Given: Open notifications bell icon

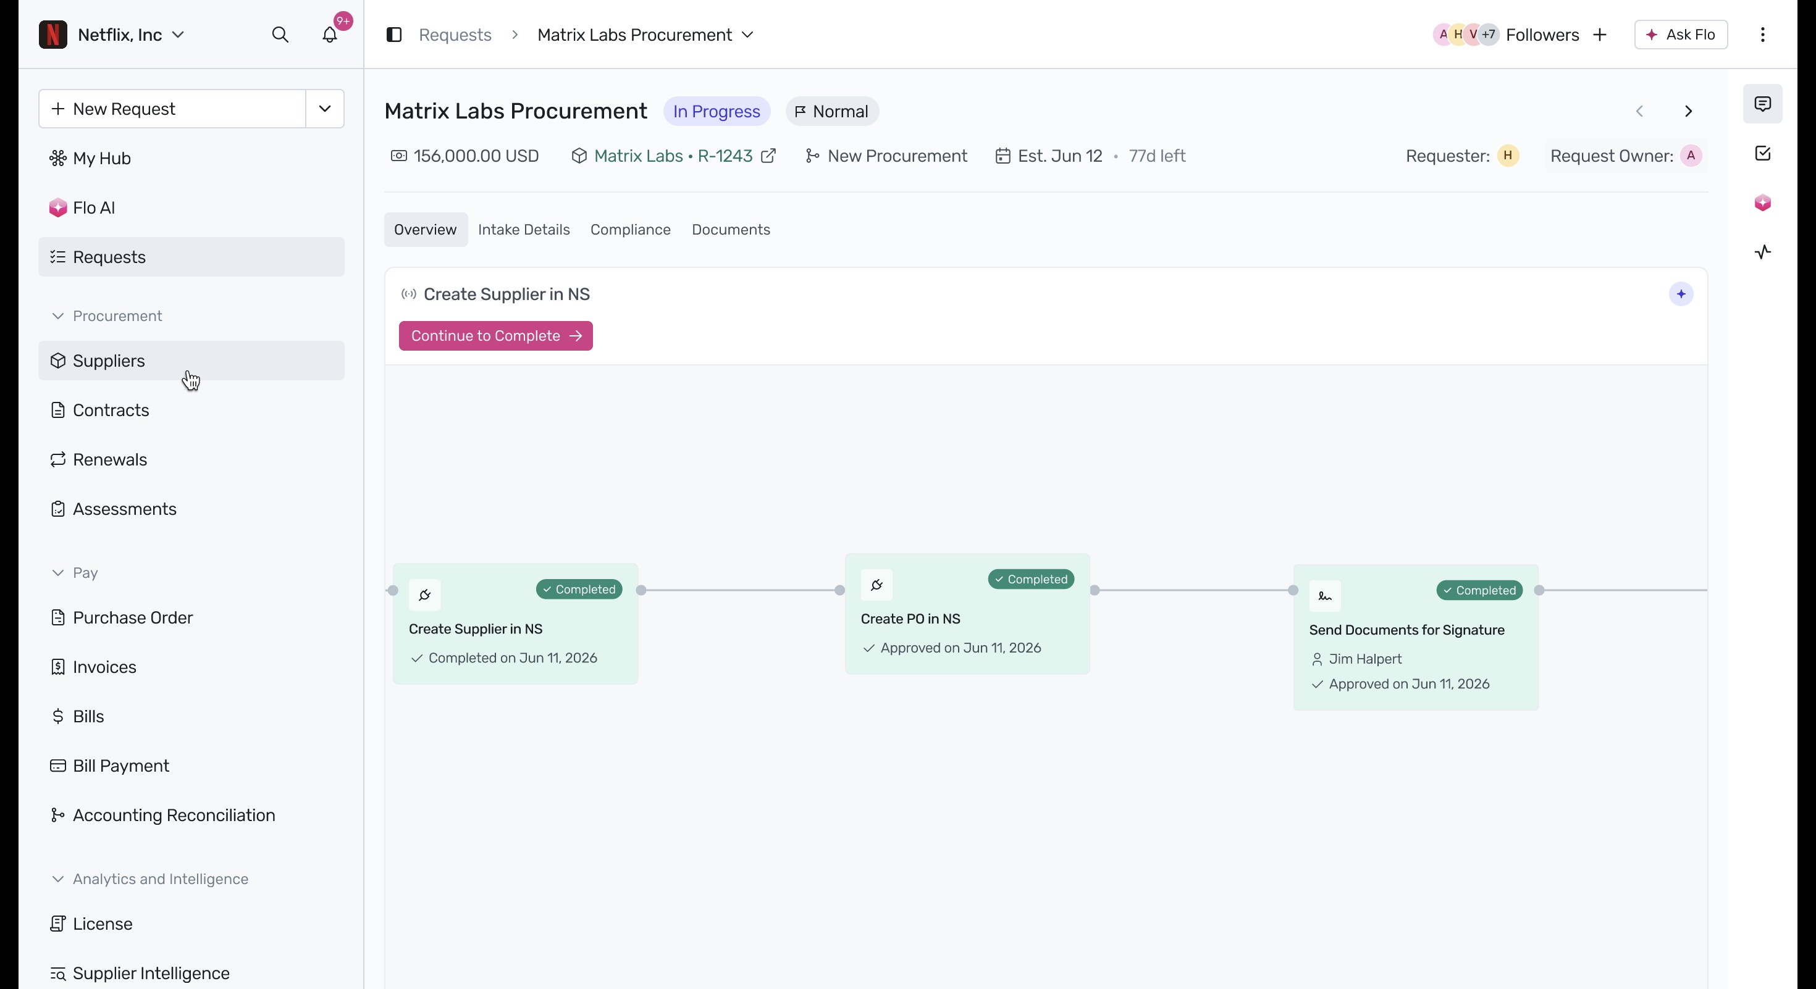Looking at the screenshot, I should [x=330, y=35].
